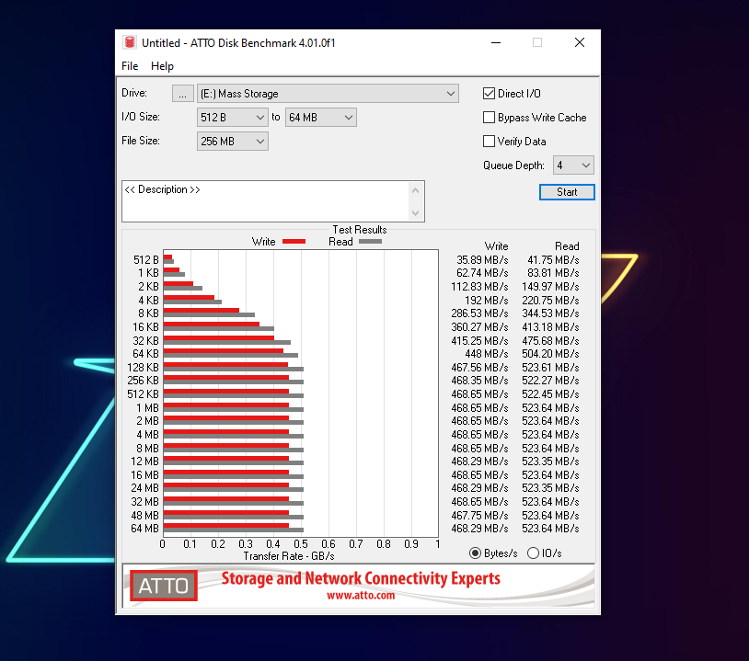This screenshot has width=749, height=661.
Task: Click the 149.97 MB/s read value
Action: click(x=550, y=286)
